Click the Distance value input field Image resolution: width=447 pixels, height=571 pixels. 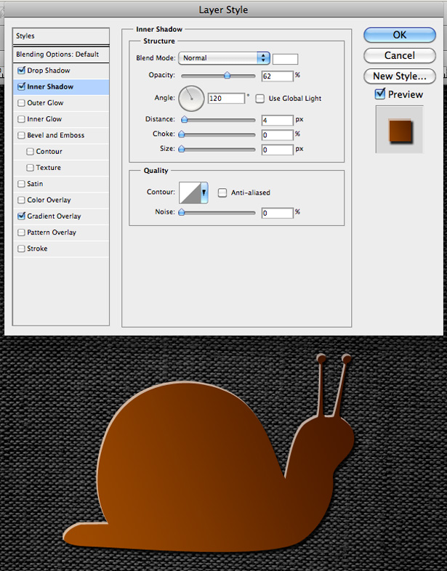coord(277,120)
